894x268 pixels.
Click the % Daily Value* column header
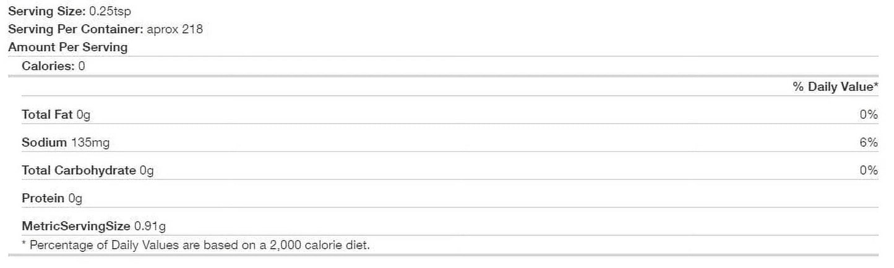[835, 87]
